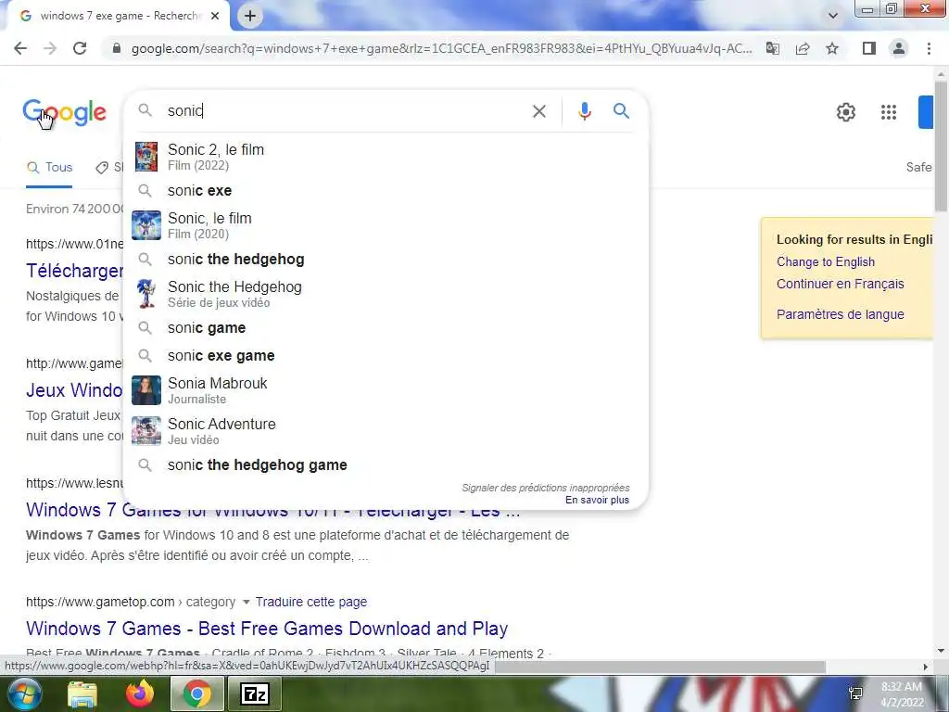
Task: Click inside the search field containing 'sonic'
Action: 345,111
